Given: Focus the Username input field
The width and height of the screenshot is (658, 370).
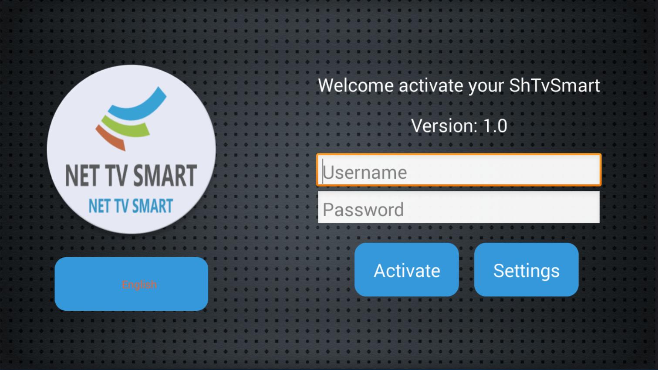Looking at the screenshot, I should tap(459, 170).
